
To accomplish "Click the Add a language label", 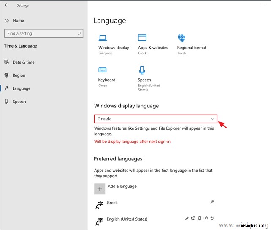I will tap(122, 186).
